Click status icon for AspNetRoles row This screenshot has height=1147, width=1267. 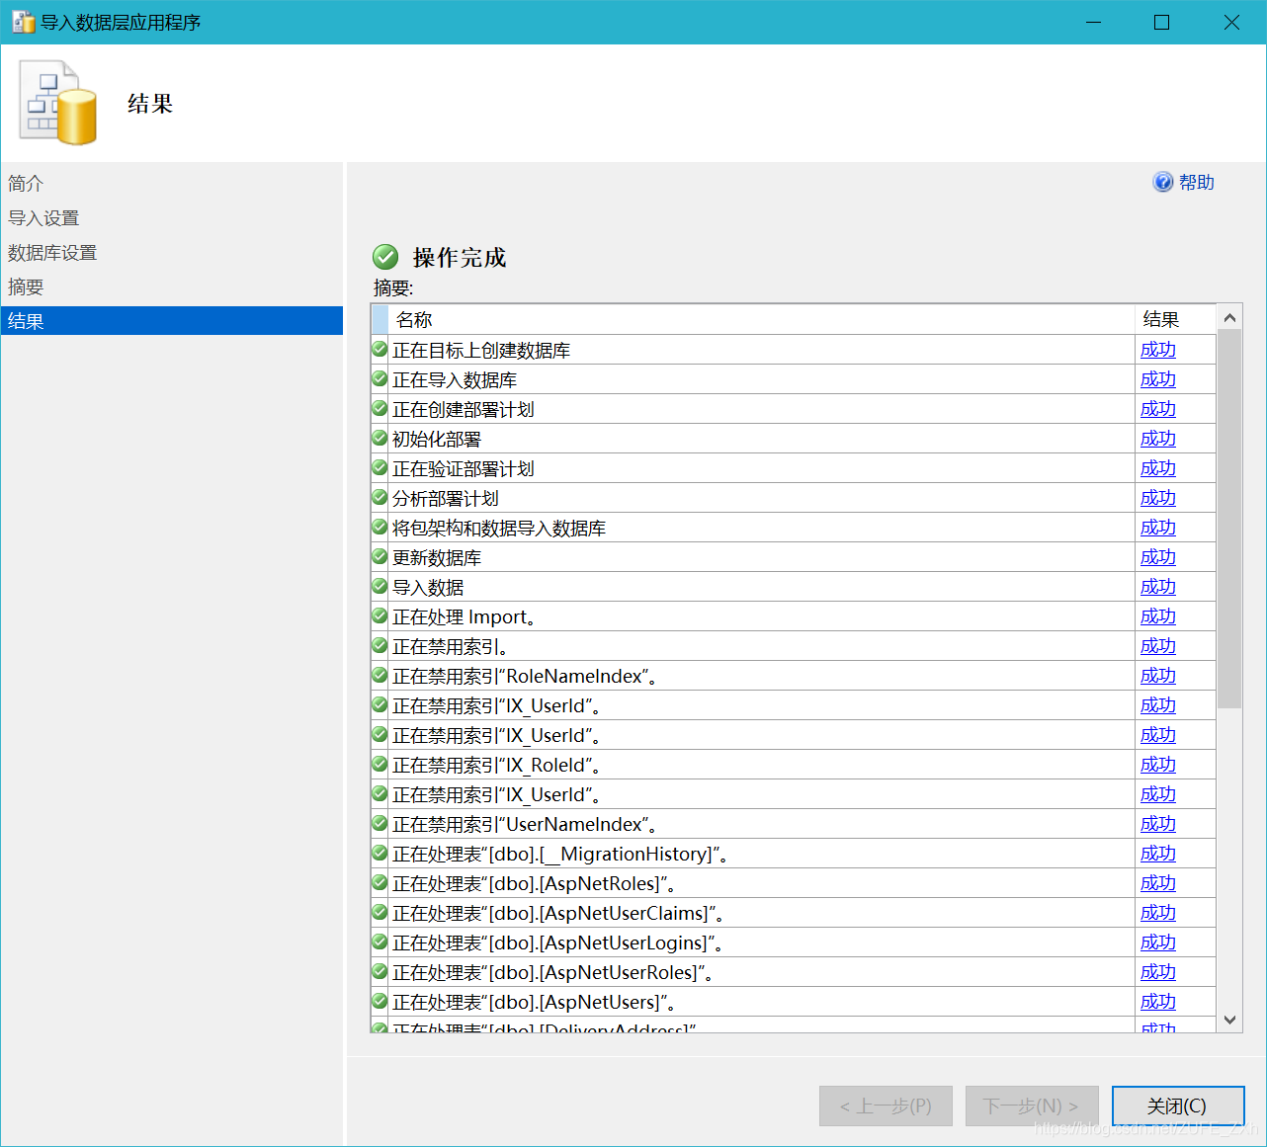click(380, 882)
